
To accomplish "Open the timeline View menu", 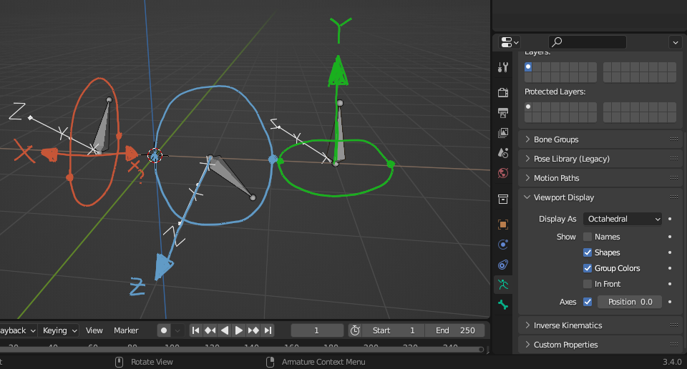I will 94,330.
